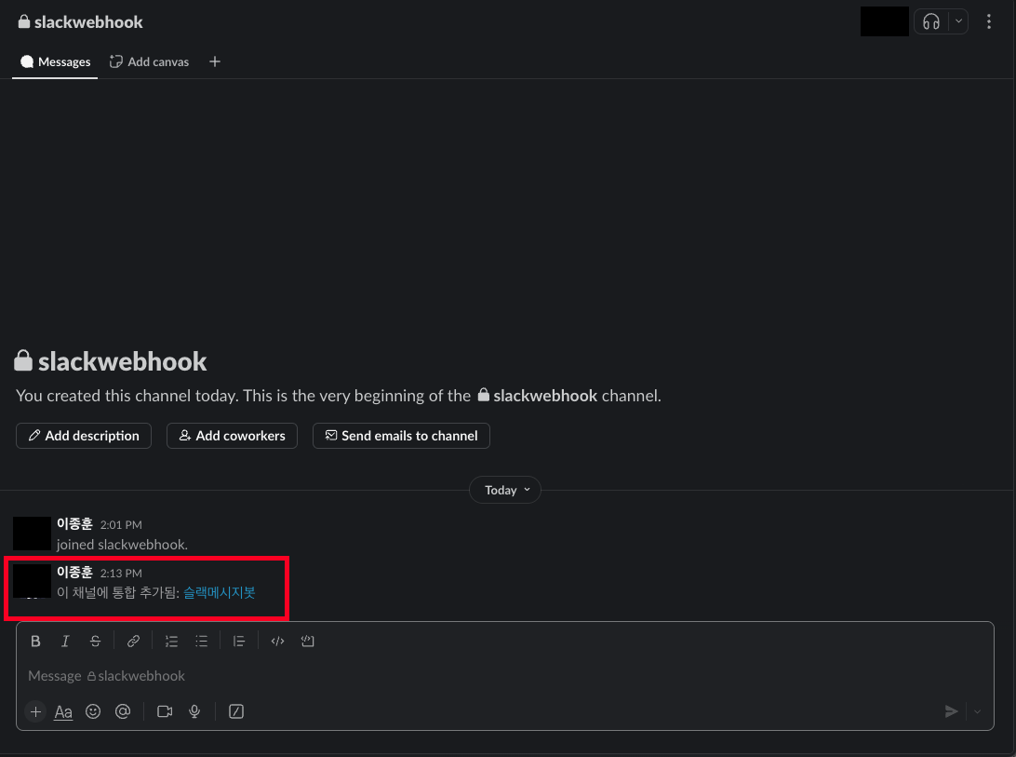Click the Add description button
Viewport: 1016px width, 757px height.
click(x=84, y=436)
